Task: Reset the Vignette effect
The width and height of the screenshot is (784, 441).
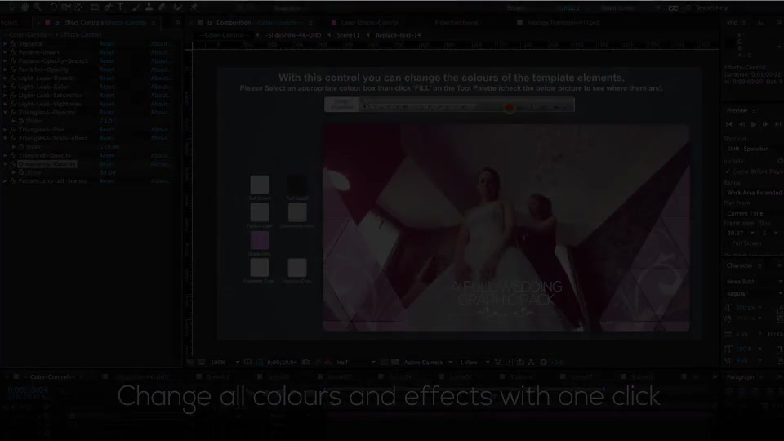Action: point(106,44)
